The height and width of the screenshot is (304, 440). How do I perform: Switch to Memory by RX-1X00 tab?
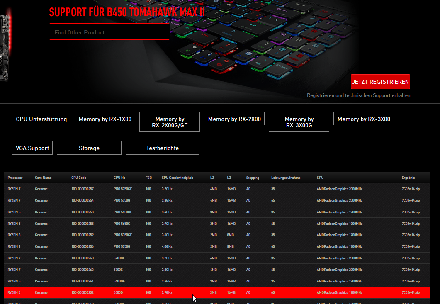(105, 119)
